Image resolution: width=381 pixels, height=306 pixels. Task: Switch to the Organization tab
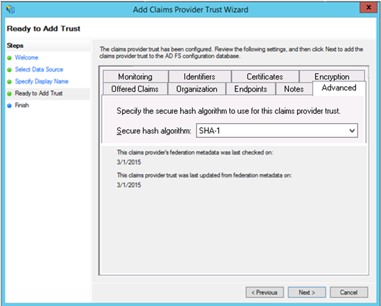(x=197, y=89)
